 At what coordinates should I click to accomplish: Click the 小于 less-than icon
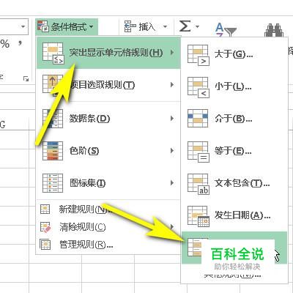coord(198,87)
